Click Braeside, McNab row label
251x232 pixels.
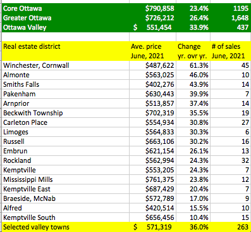click(x=29, y=198)
